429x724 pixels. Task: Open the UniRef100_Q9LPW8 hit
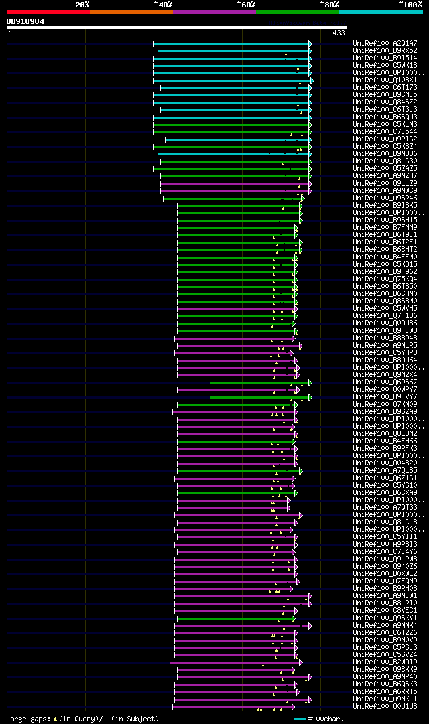point(385,559)
